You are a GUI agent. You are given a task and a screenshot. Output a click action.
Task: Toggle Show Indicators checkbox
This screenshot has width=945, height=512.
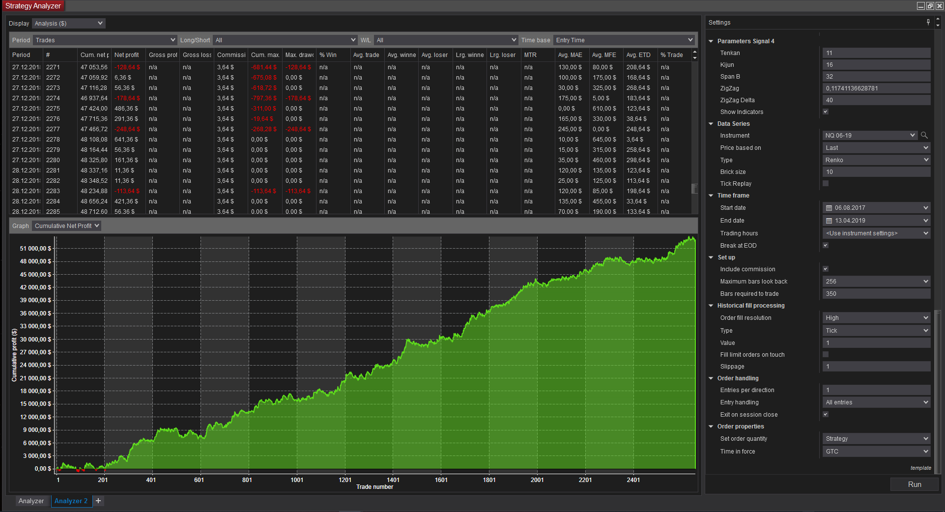click(x=826, y=112)
